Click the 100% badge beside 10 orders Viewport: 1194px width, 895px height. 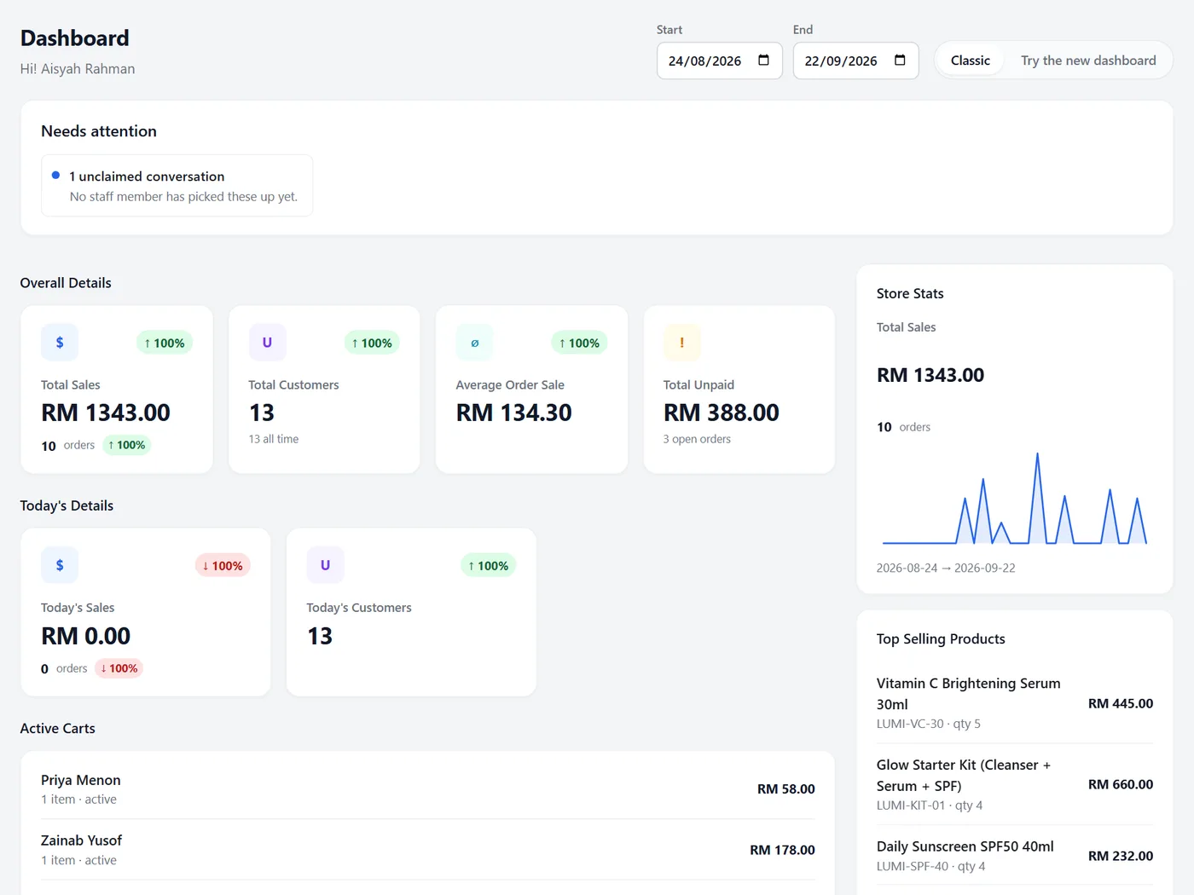[x=127, y=445]
